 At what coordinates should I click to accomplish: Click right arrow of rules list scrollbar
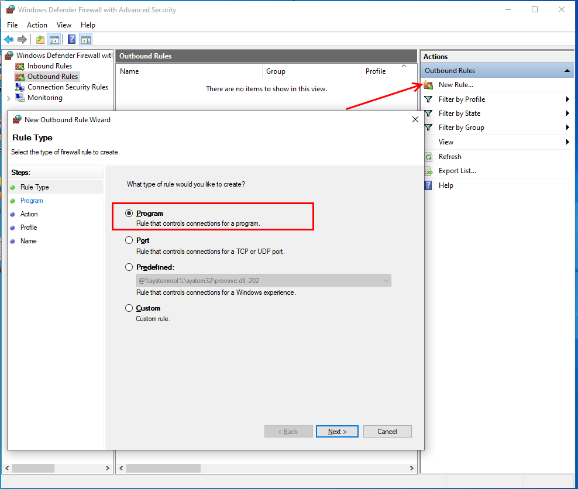412,469
